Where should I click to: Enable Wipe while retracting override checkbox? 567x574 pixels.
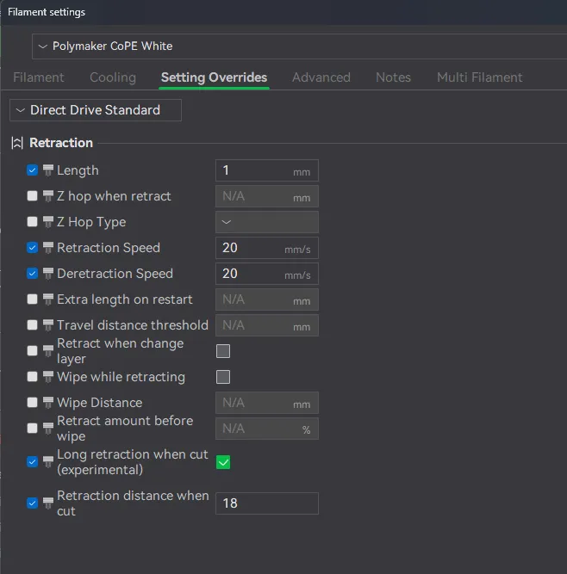[32, 377]
